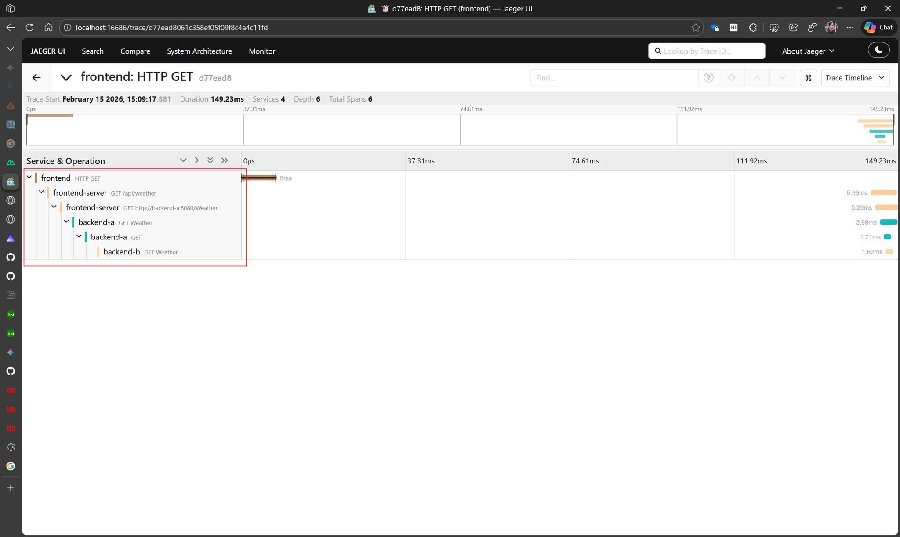The width and height of the screenshot is (900, 537).
Task: Open System Architecture page
Action: point(199,51)
